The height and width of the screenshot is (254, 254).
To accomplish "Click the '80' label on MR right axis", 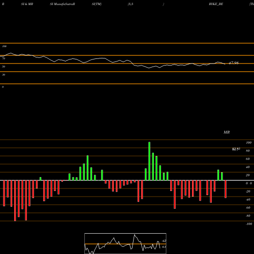I will point(248,151).
